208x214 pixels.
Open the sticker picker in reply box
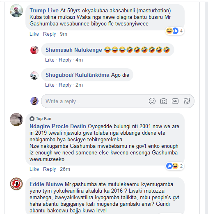[187, 101]
